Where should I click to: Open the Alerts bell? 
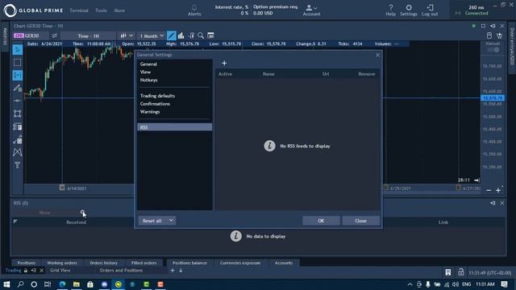(x=194, y=10)
